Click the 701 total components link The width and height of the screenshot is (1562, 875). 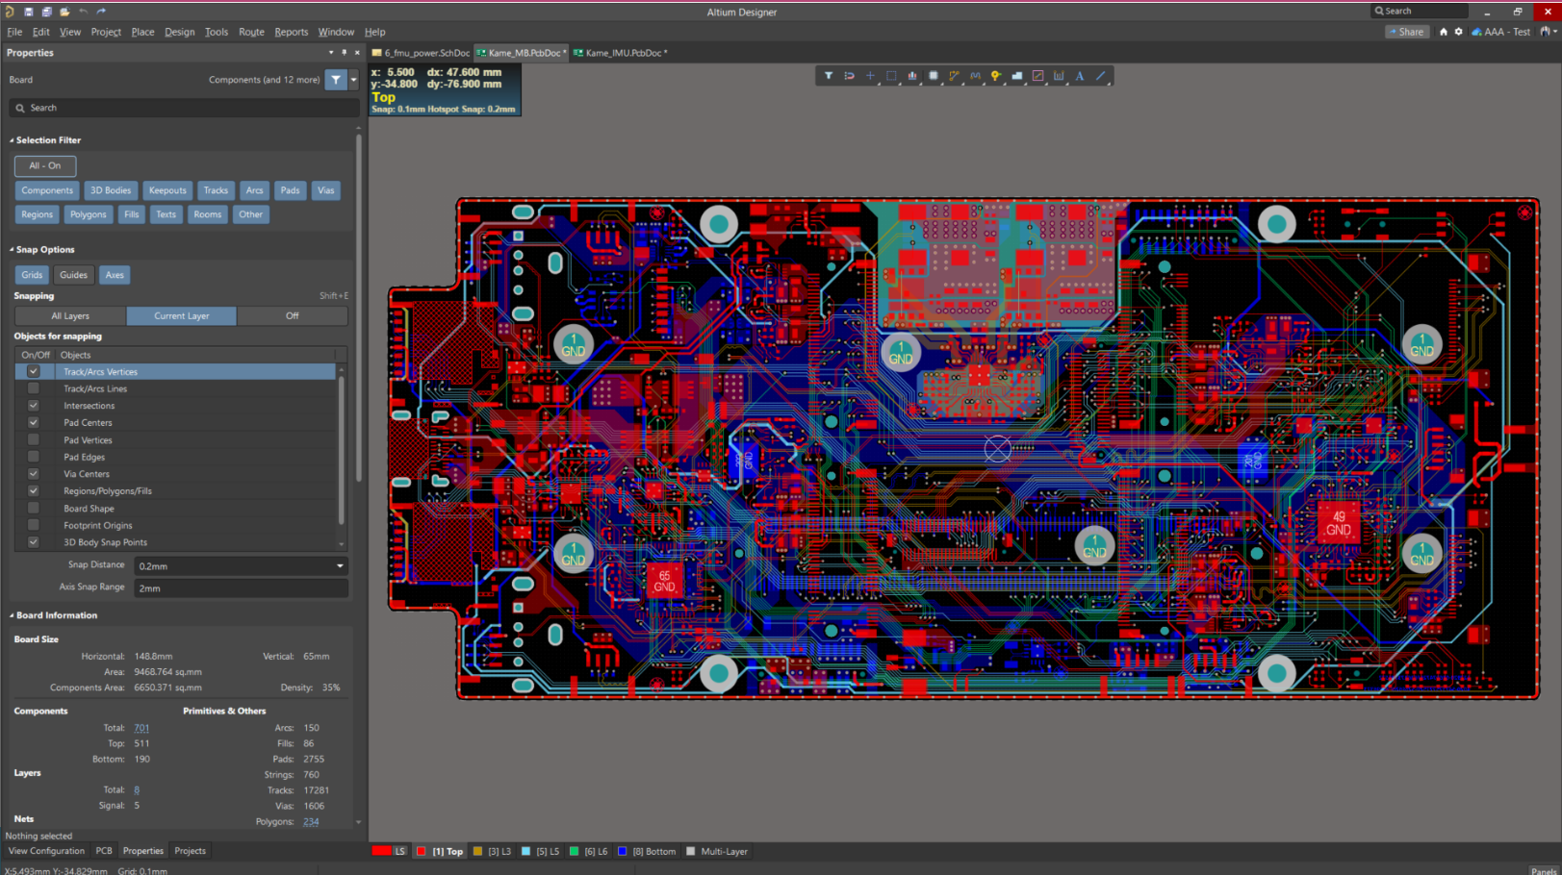coord(141,727)
